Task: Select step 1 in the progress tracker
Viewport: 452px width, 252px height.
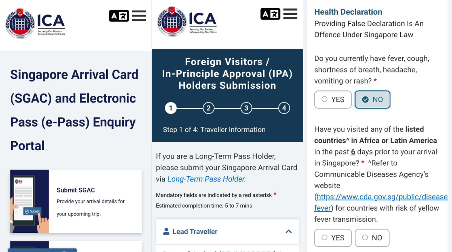Action: [x=171, y=108]
